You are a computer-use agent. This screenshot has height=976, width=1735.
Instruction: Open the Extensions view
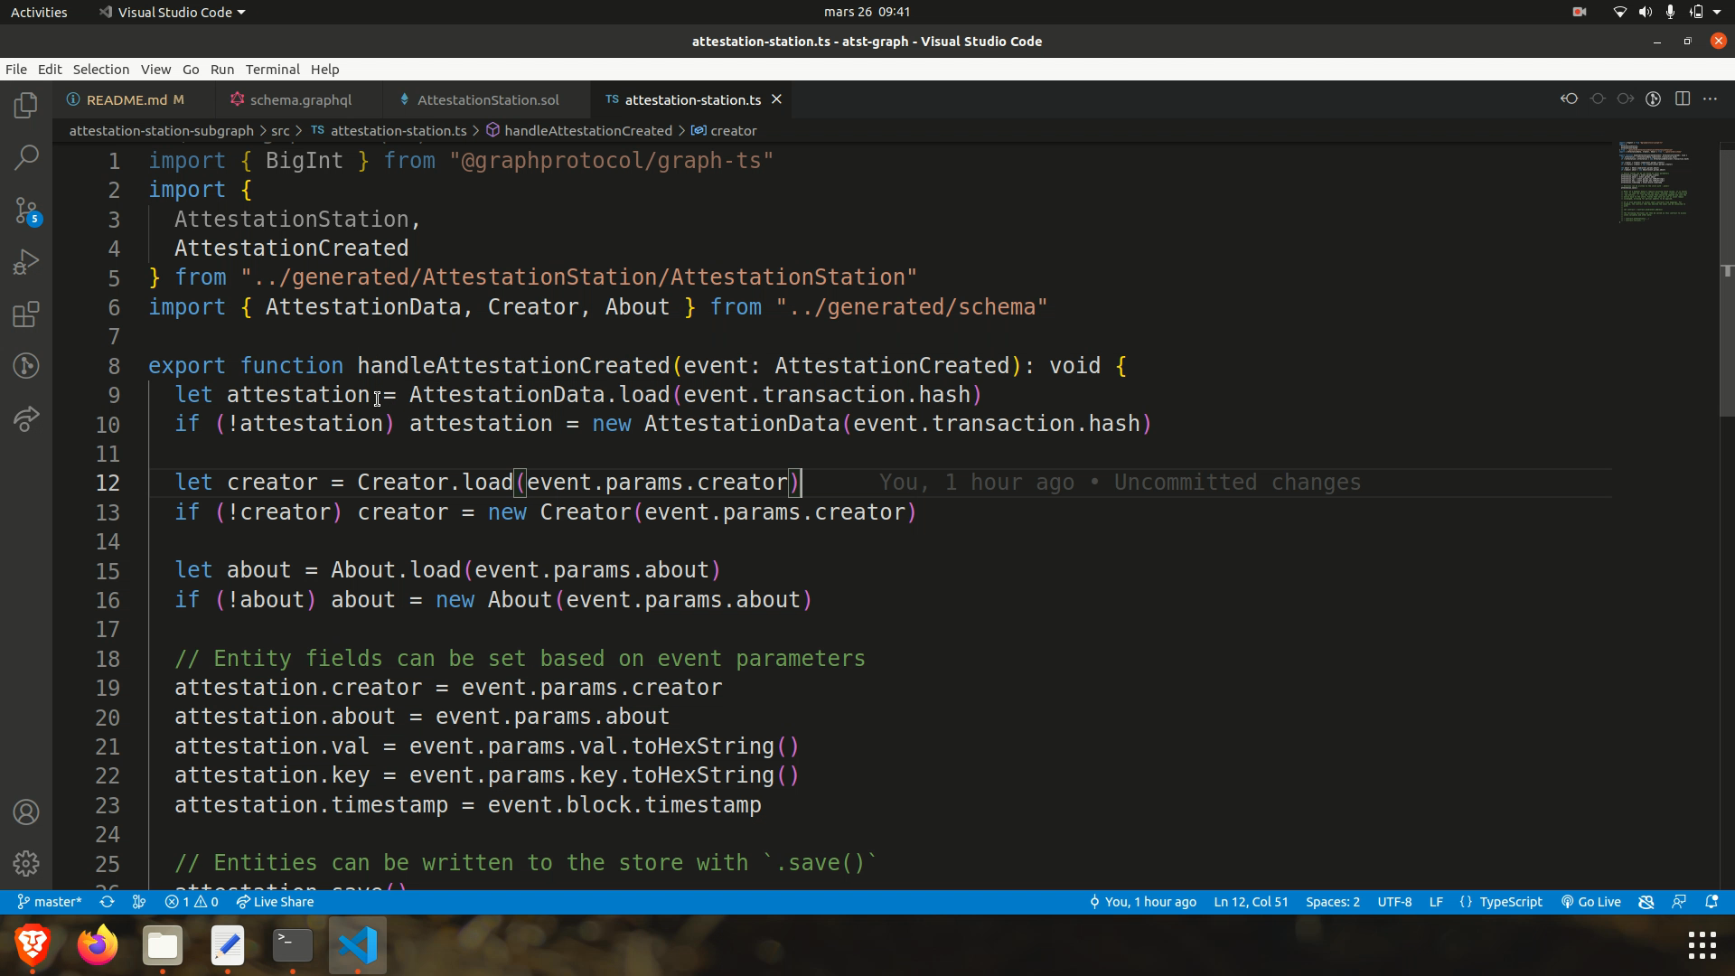pos(26,314)
